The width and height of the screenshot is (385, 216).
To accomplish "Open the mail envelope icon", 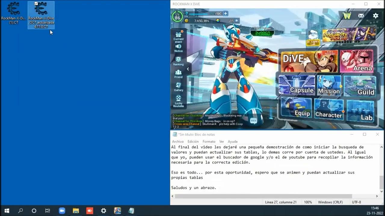I will [361, 16].
